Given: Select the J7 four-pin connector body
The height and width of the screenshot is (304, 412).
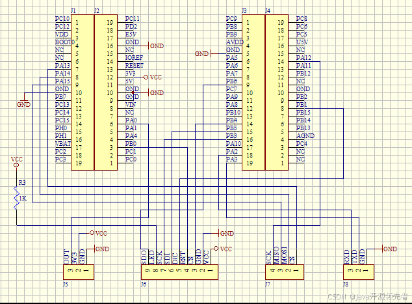Looking at the screenshot, I should click(285, 272).
